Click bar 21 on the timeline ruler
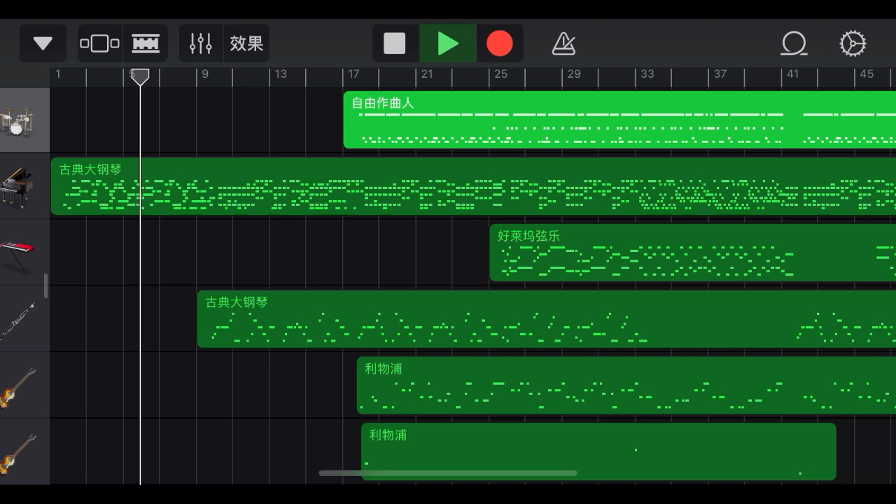 pos(427,74)
